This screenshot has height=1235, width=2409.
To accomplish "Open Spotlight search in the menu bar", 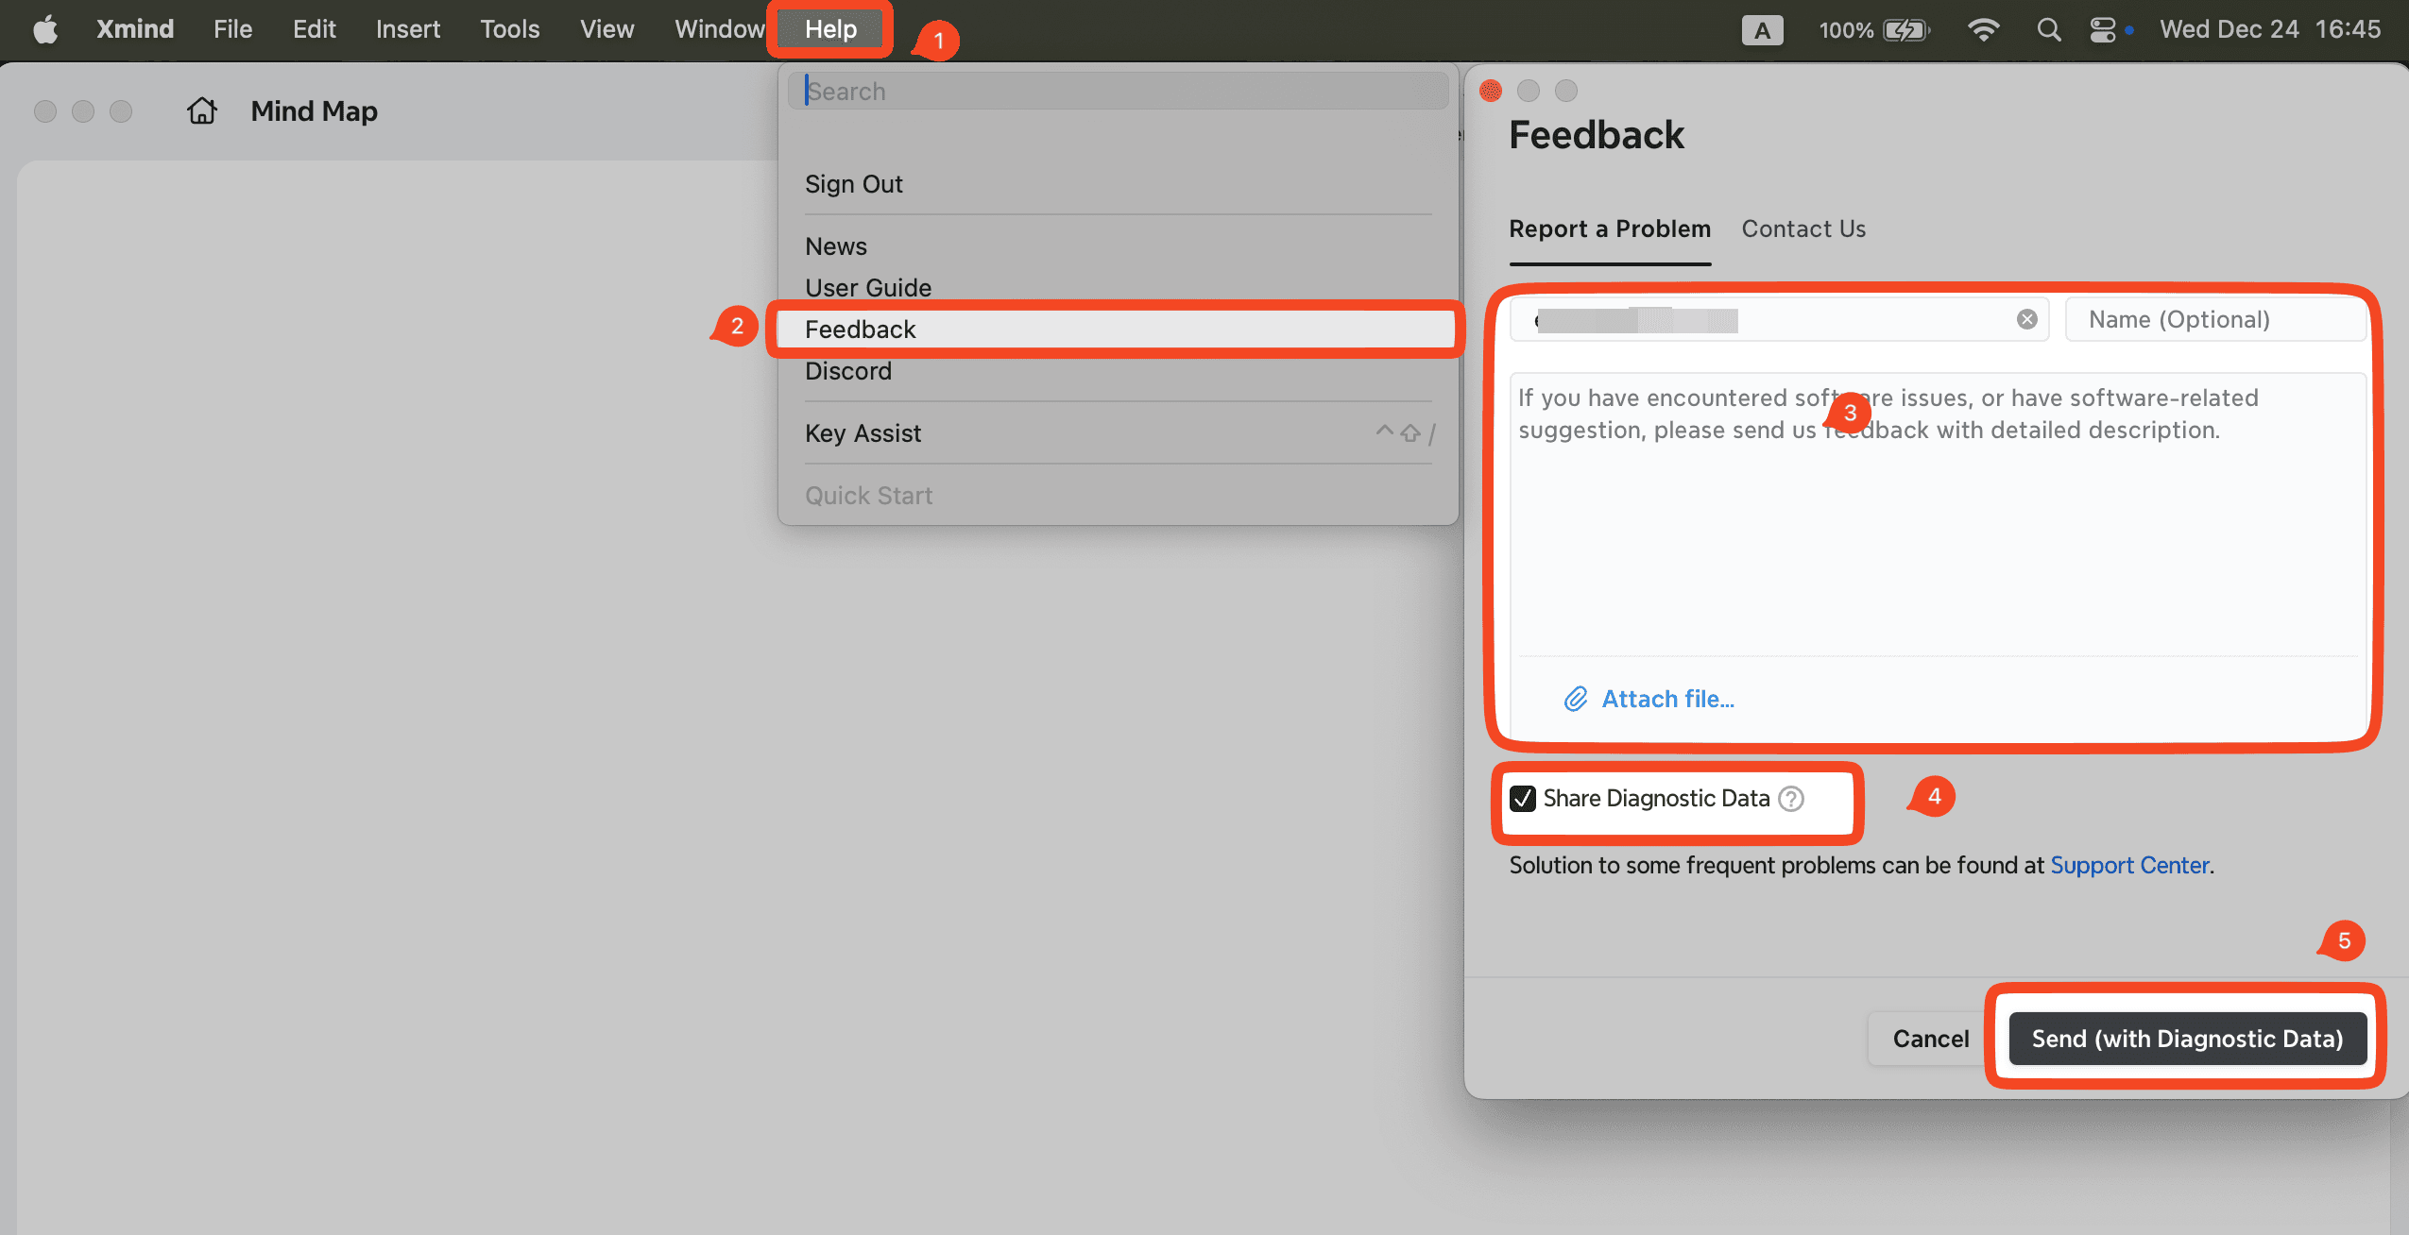I will [x=2048, y=29].
